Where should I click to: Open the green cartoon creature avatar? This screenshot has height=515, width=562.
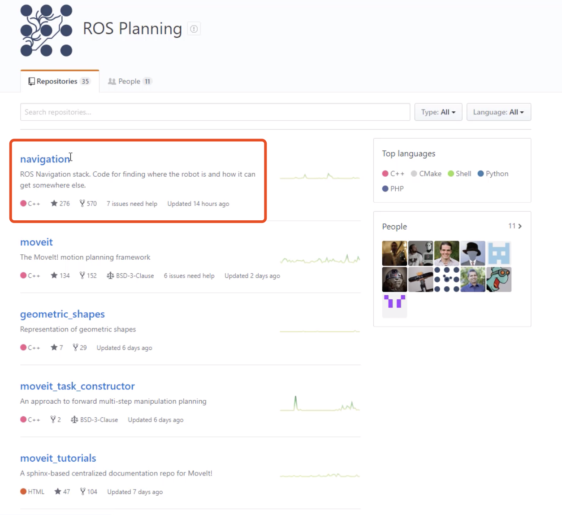point(498,279)
